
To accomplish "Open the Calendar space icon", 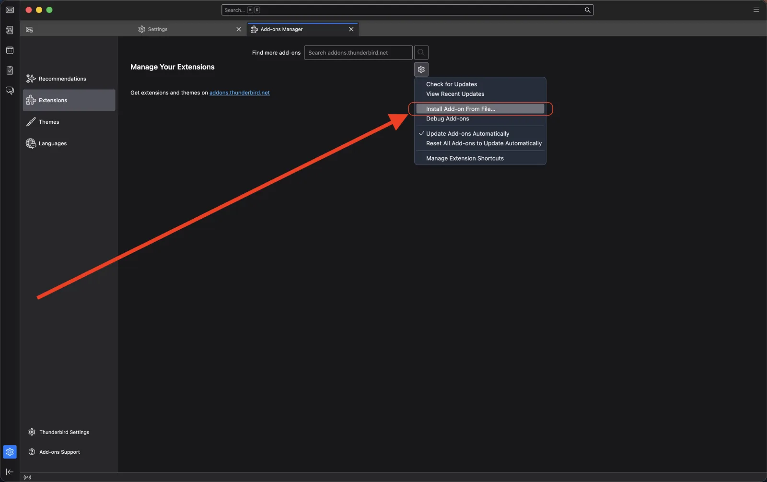I will [x=10, y=50].
